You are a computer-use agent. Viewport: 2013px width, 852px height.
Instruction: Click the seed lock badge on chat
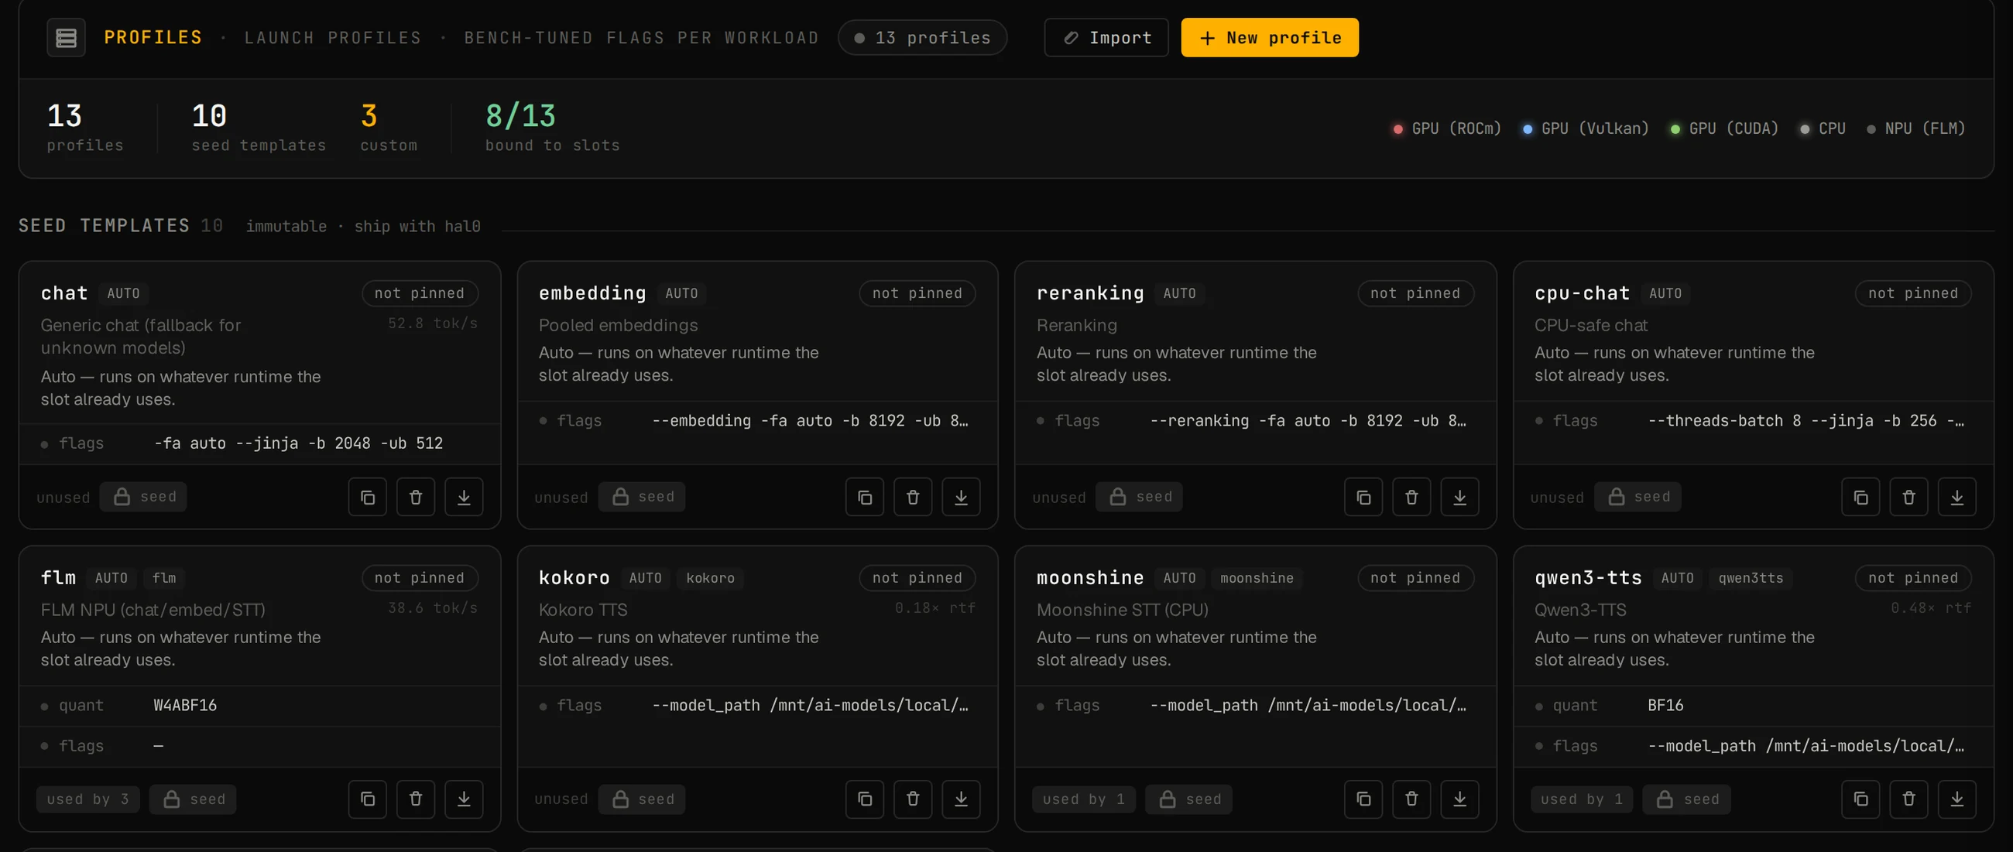143,498
